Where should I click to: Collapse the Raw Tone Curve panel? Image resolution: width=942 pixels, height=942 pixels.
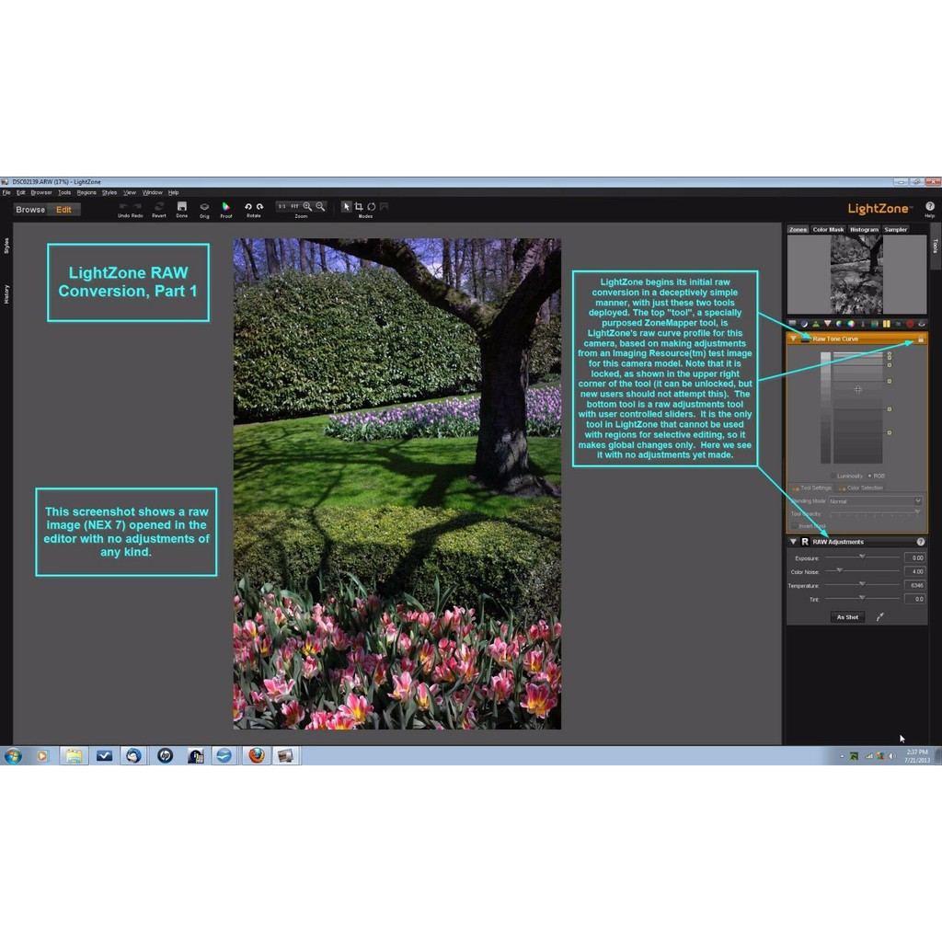(793, 339)
